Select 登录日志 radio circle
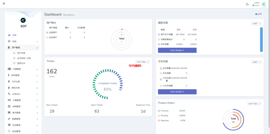 coord(14,63)
